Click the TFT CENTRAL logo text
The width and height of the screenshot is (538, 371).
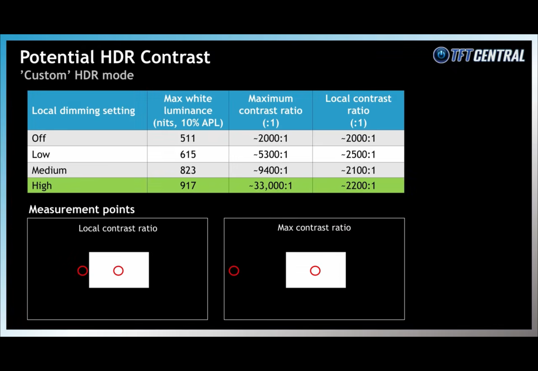coord(487,56)
